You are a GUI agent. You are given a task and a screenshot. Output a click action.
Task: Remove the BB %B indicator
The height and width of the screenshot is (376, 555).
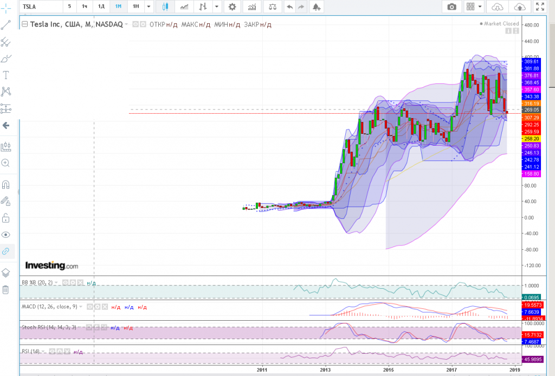[x=80, y=283]
